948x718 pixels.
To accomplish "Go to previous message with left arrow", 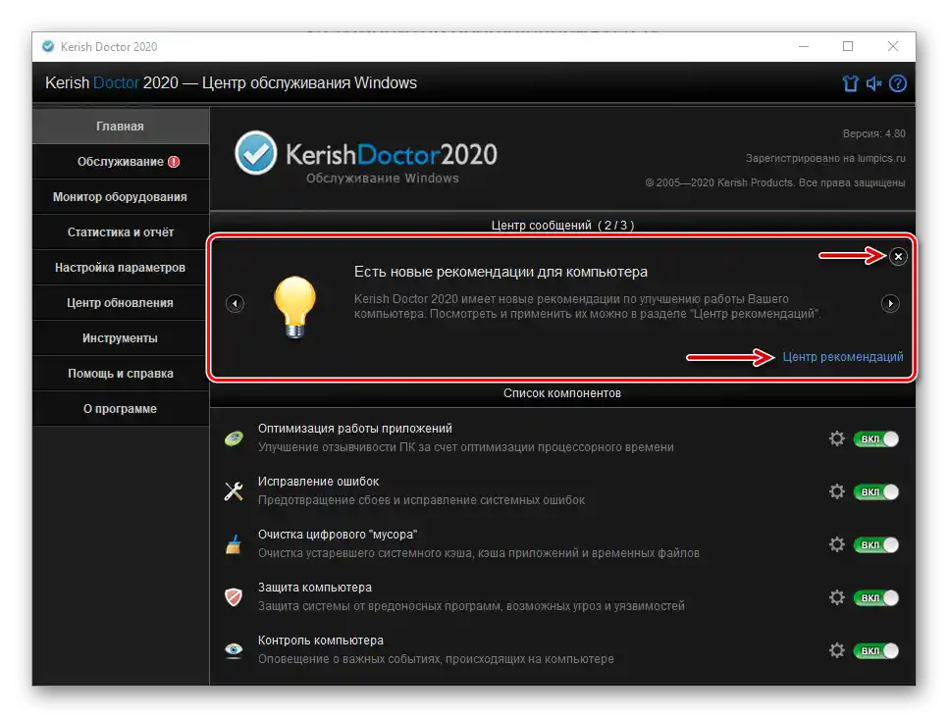I will 236,303.
